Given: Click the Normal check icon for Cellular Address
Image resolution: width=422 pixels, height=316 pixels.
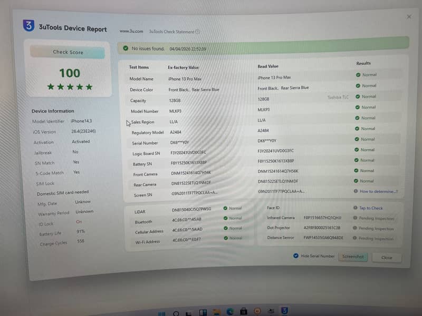Looking at the screenshot, I should click(226, 228).
